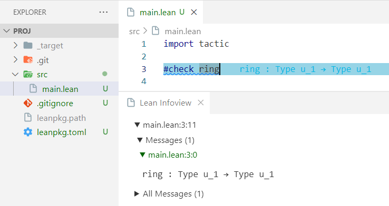This screenshot has width=389, height=206.
Task: Click the U badge in the main.lean tab
Action: click(x=182, y=12)
